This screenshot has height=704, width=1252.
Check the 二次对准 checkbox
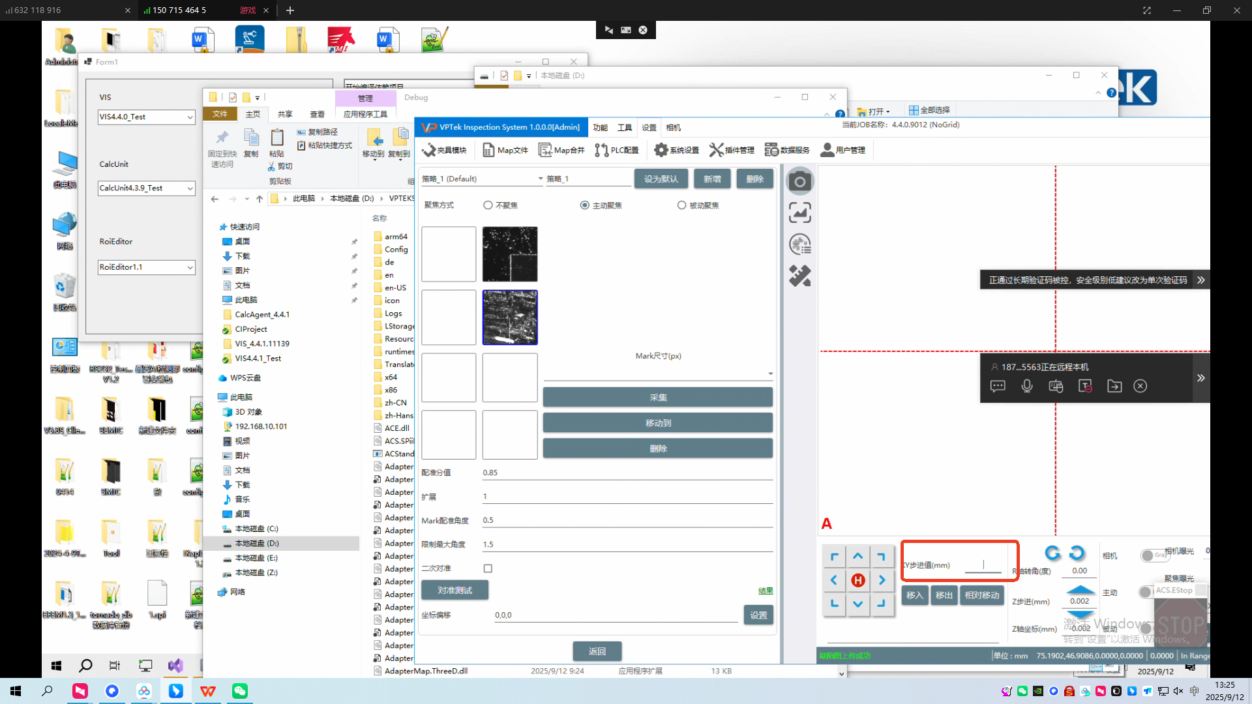488,568
